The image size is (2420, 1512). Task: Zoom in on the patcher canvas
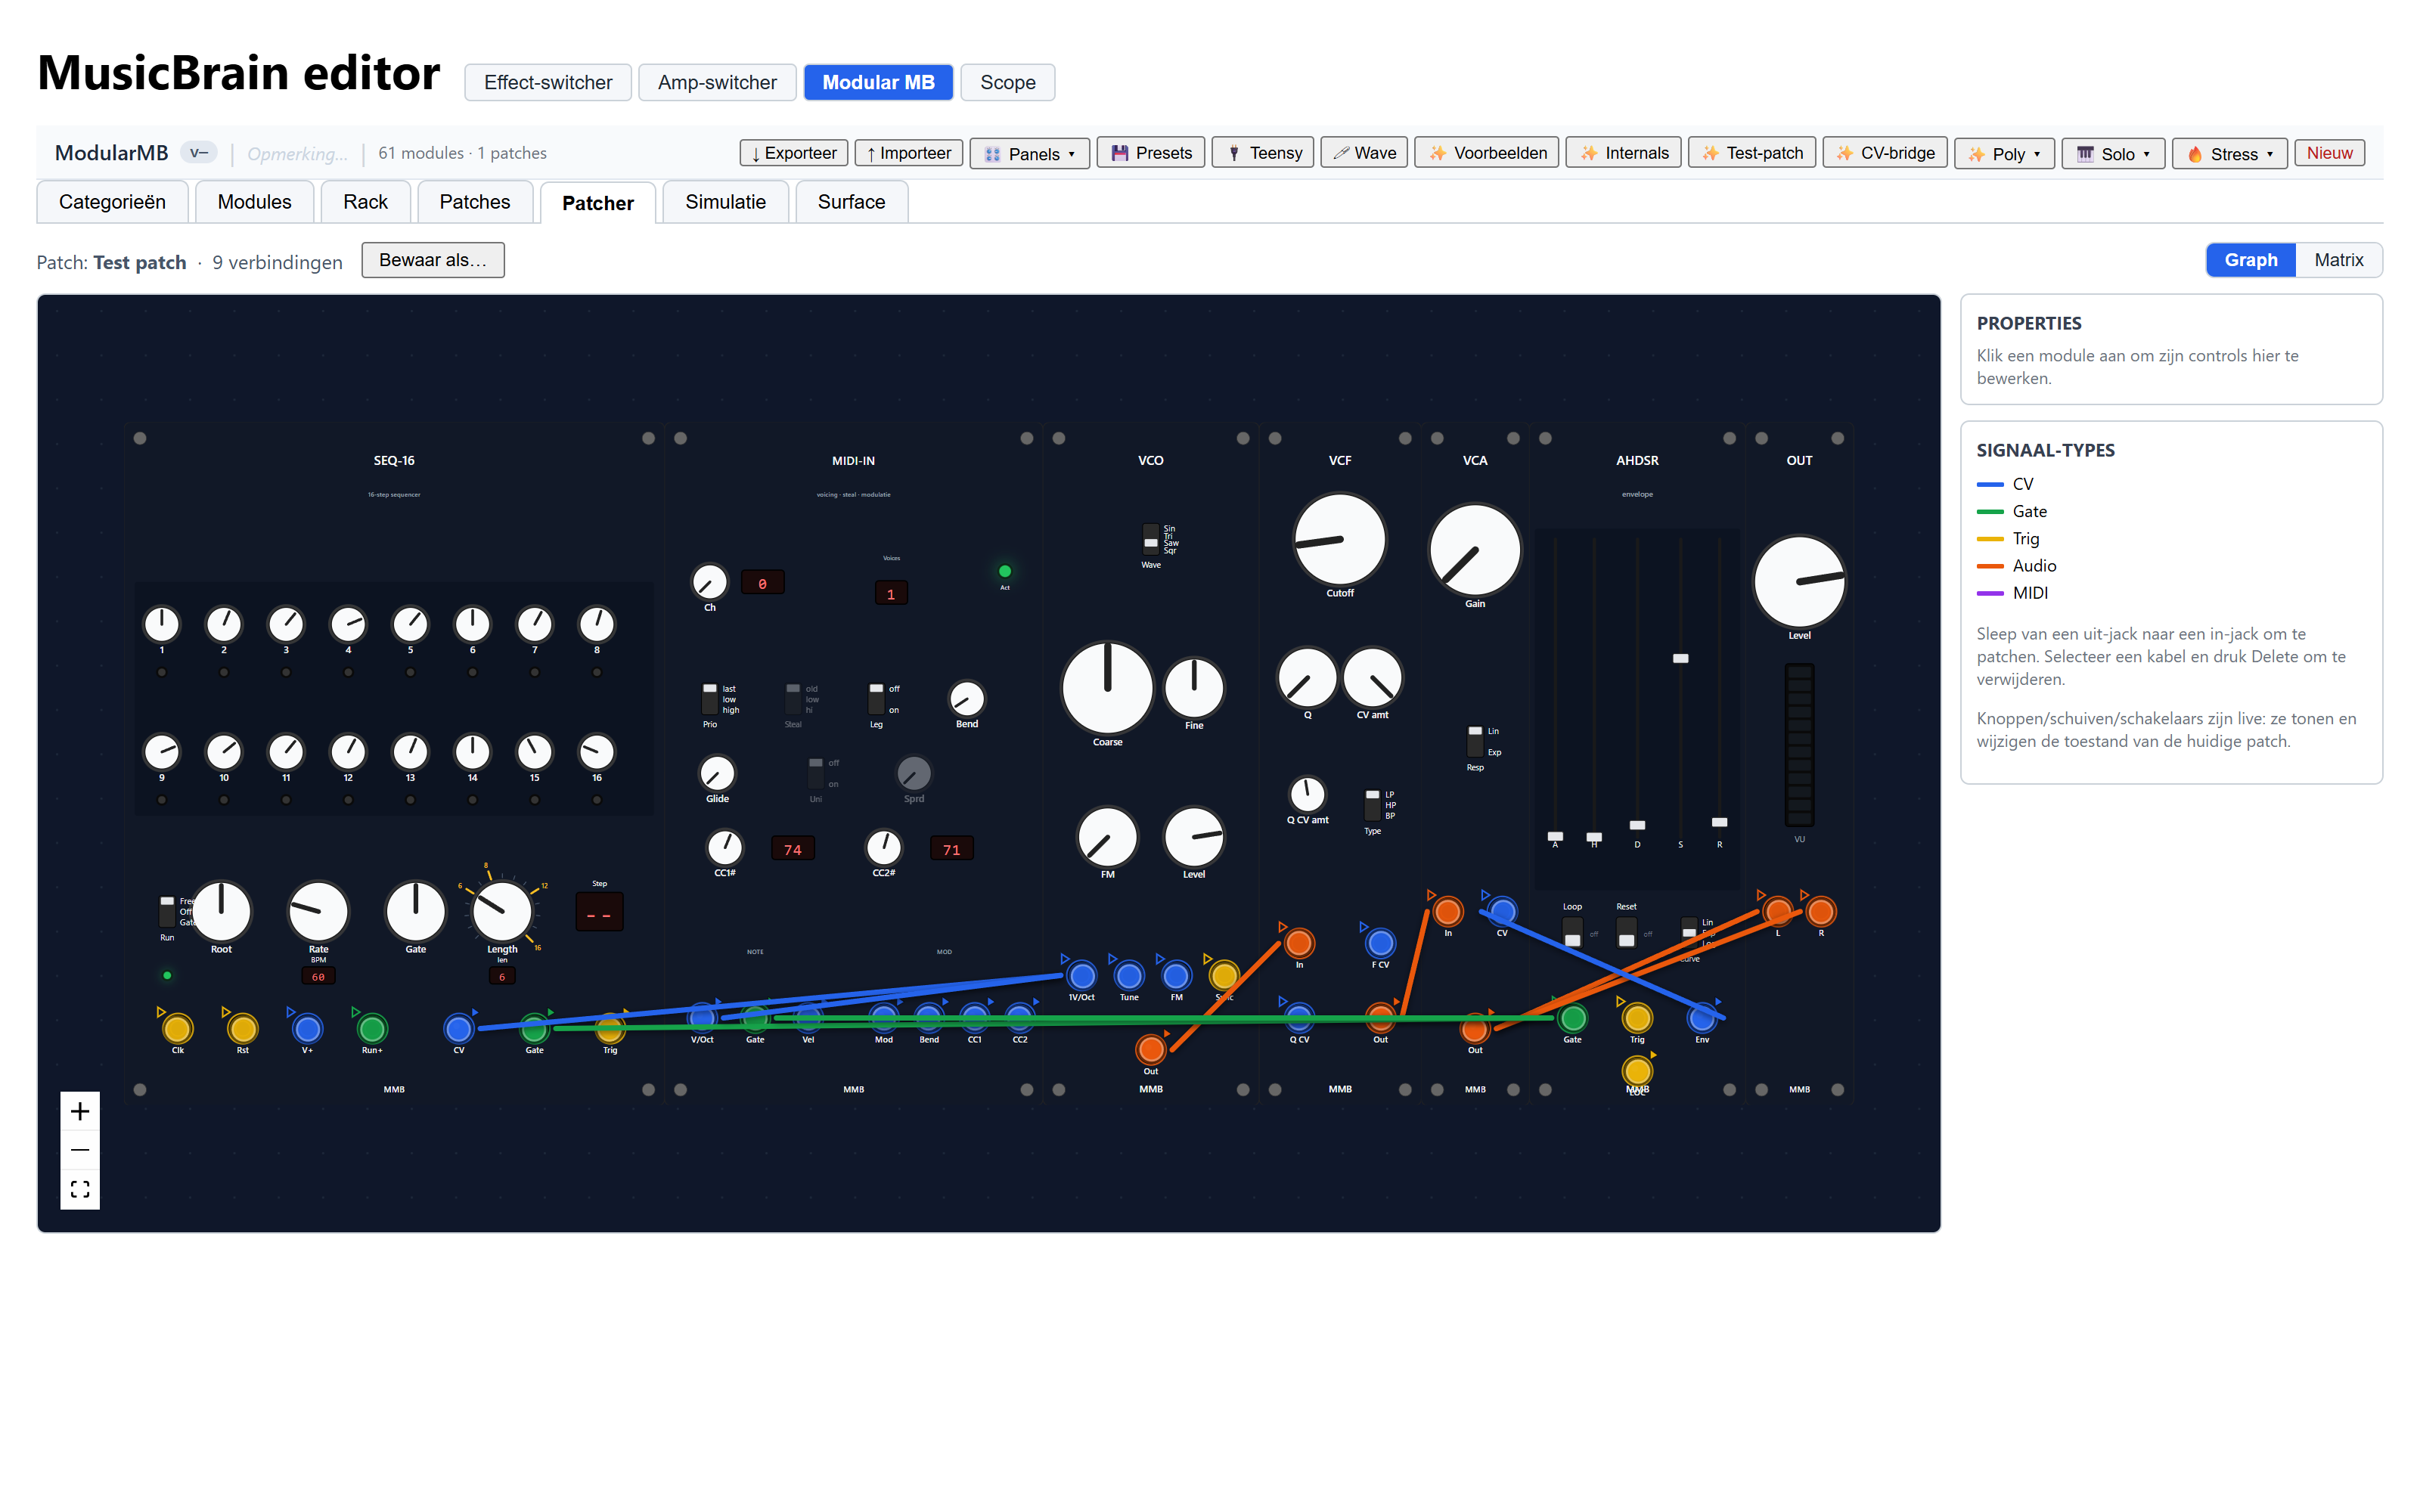point(80,1111)
